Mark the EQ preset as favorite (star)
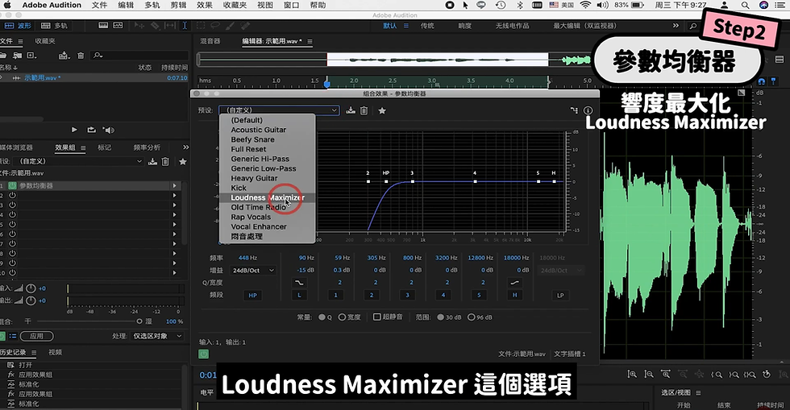This screenshot has height=410, width=790. 382,110
